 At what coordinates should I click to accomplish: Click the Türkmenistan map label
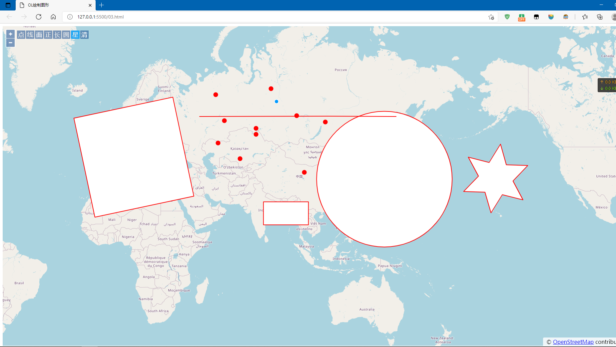coord(224,173)
